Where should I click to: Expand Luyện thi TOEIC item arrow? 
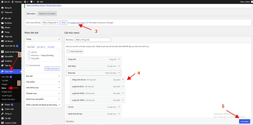pos(123,93)
